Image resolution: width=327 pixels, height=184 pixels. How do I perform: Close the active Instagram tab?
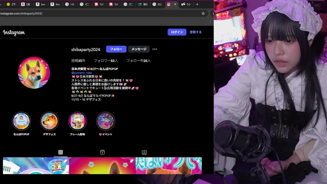point(175,4)
